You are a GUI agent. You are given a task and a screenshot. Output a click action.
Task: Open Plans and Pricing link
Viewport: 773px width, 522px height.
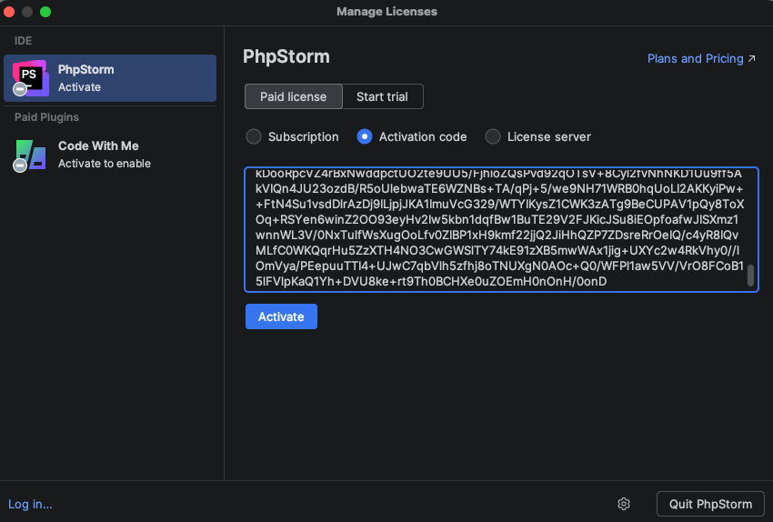[x=695, y=59]
